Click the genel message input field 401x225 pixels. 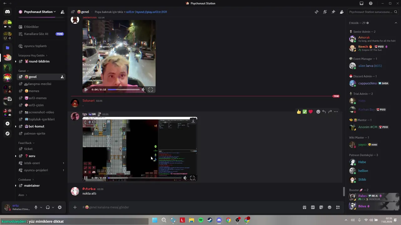click(x=190, y=207)
